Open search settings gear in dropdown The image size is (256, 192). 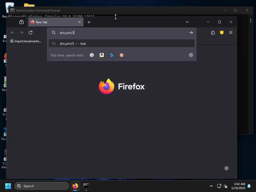(x=191, y=55)
